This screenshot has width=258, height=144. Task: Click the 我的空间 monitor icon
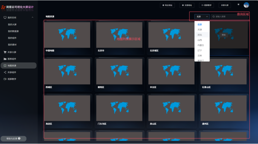click(5, 17)
